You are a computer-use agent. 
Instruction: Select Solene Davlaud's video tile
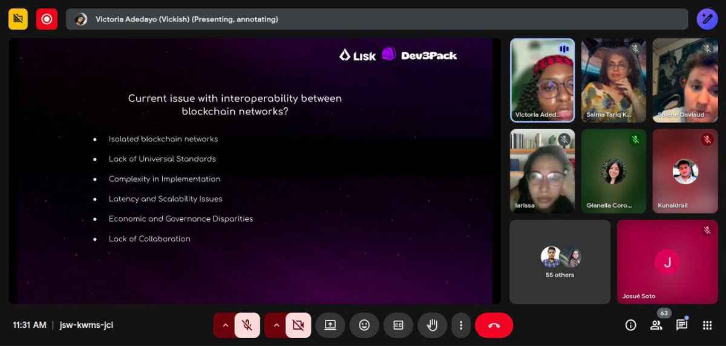pos(685,80)
